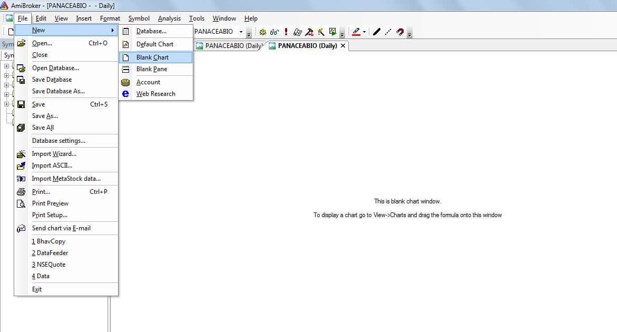Click the red exclamation alerts icon
Image resolution: width=617 pixels, height=332 pixels.
point(285,32)
